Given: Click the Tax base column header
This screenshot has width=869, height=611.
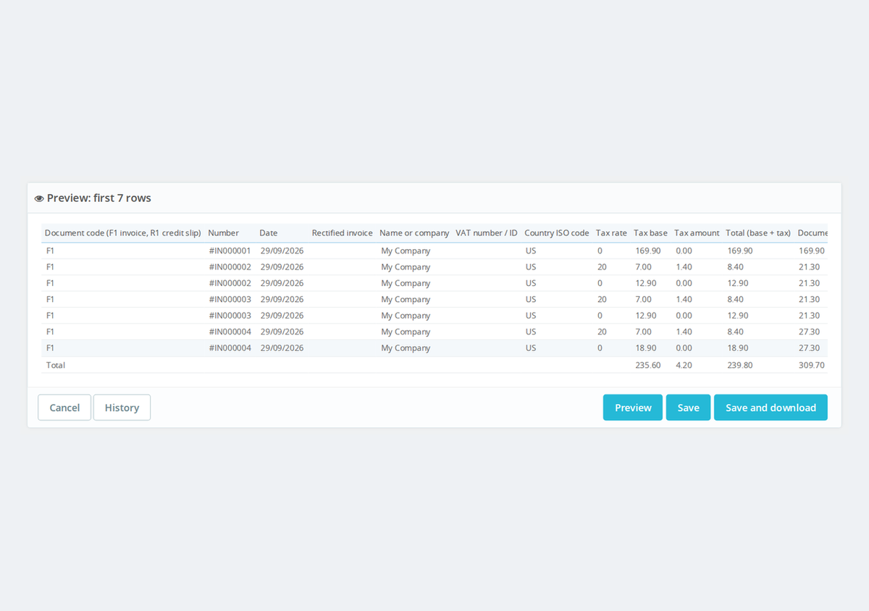Looking at the screenshot, I should [650, 233].
